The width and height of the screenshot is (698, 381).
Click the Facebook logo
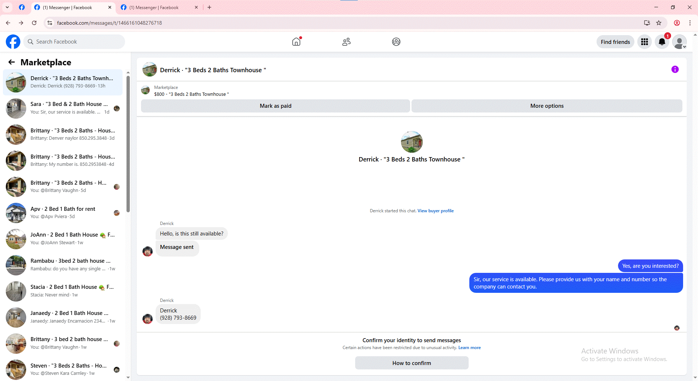tap(13, 42)
